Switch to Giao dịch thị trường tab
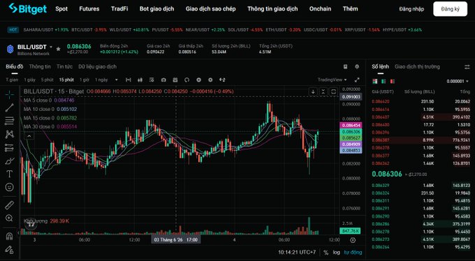Viewport: 475px width, 261px height. (417, 66)
